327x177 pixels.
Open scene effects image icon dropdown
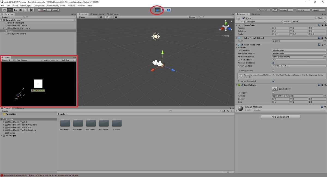[x=116, y=17]
